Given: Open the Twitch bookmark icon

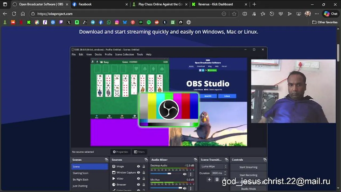Looking at the screenshot, I should [x=61, y=22].
